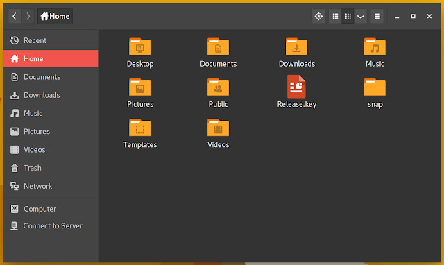444x265 pixels.
Task: Click the Release.key file name label
Action: click(x=297, y=105)
